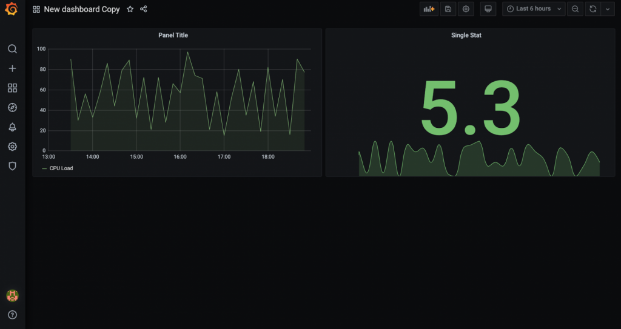Click the New dashboard Copy title

tap(81, 10)
